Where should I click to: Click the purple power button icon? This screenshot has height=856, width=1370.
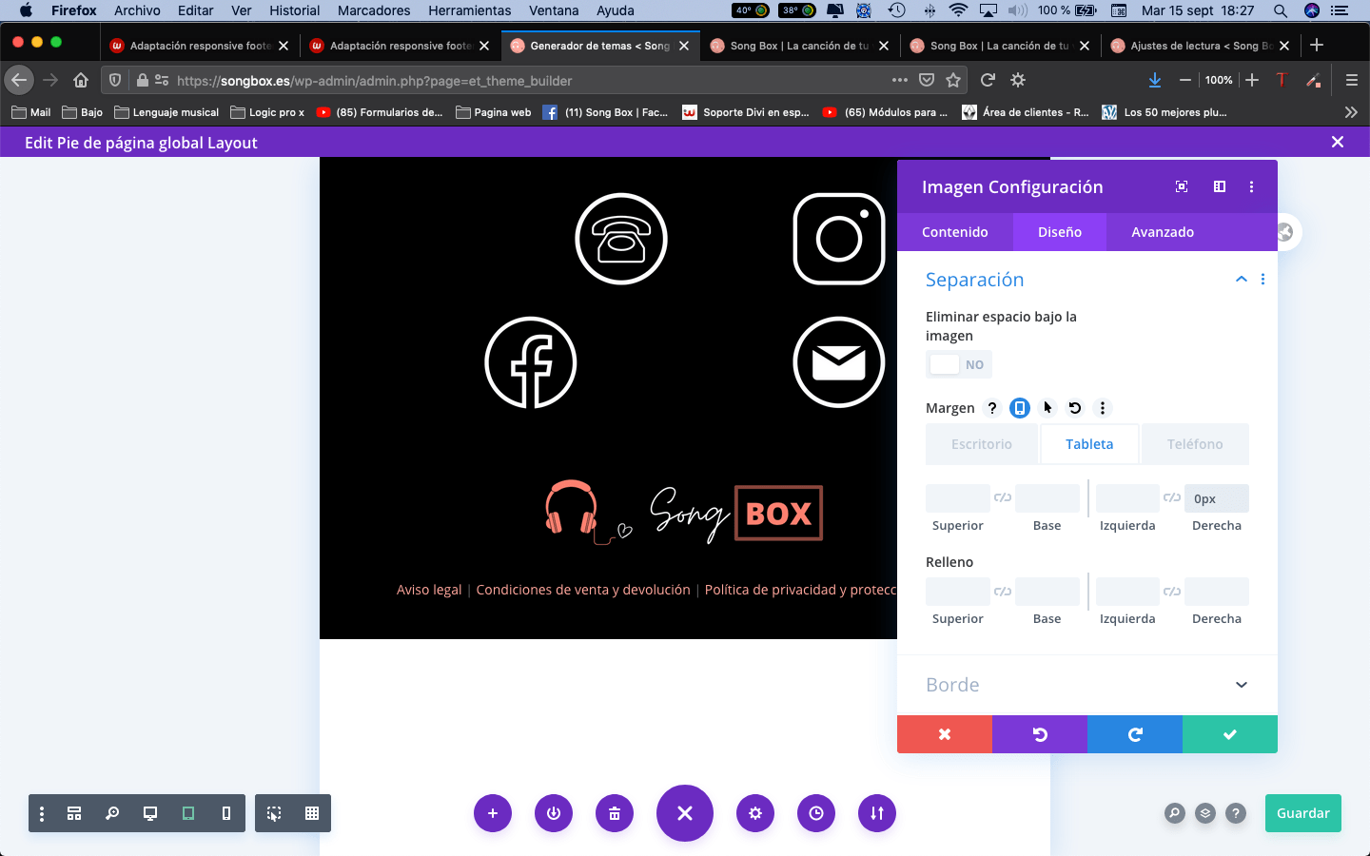click(554, 813)
